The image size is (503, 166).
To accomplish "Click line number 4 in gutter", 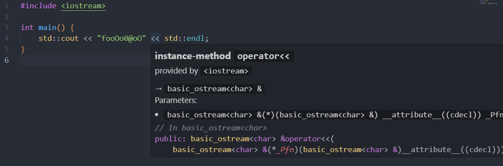I will click(x=7, y=38).
